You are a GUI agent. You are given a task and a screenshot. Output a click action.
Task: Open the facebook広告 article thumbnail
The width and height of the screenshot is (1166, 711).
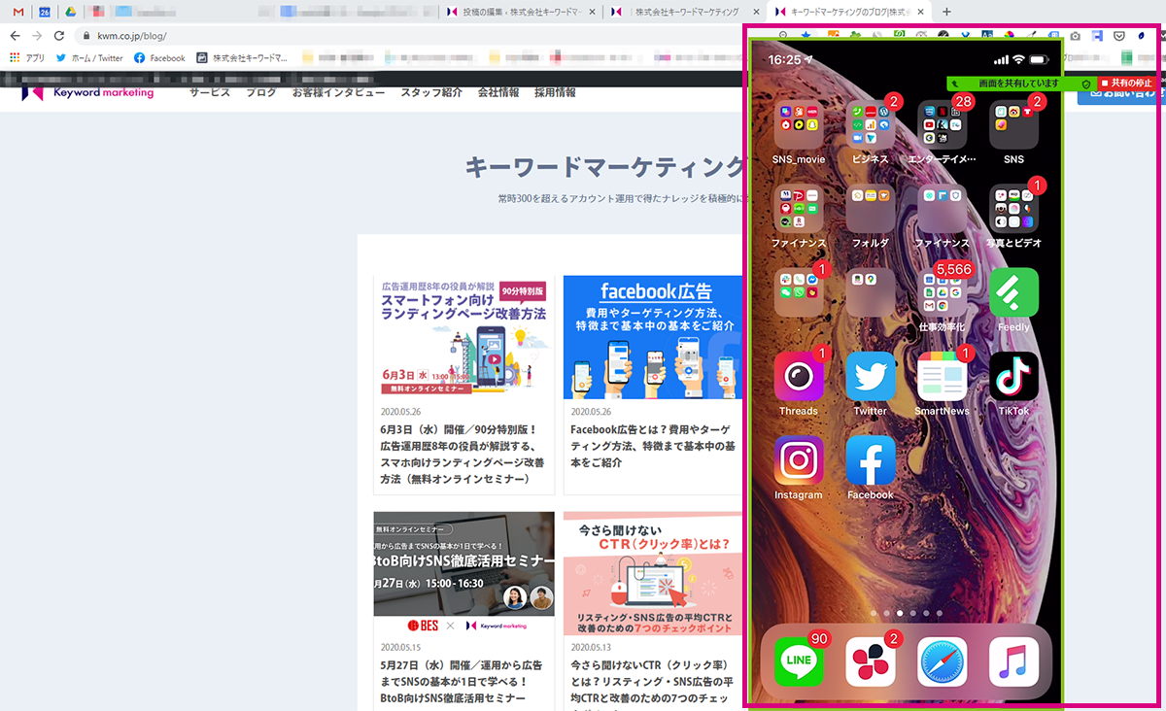click(653, 337)
